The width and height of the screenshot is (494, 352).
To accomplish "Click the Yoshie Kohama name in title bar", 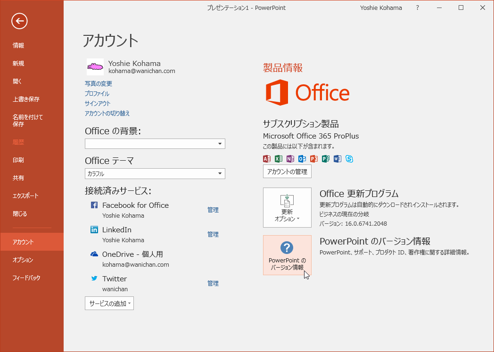I will [381, 8].
